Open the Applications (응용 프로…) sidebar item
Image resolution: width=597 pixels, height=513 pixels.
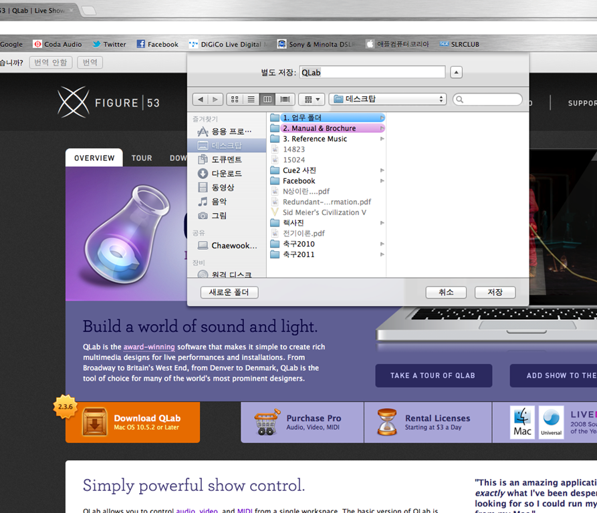click(231, 132)
